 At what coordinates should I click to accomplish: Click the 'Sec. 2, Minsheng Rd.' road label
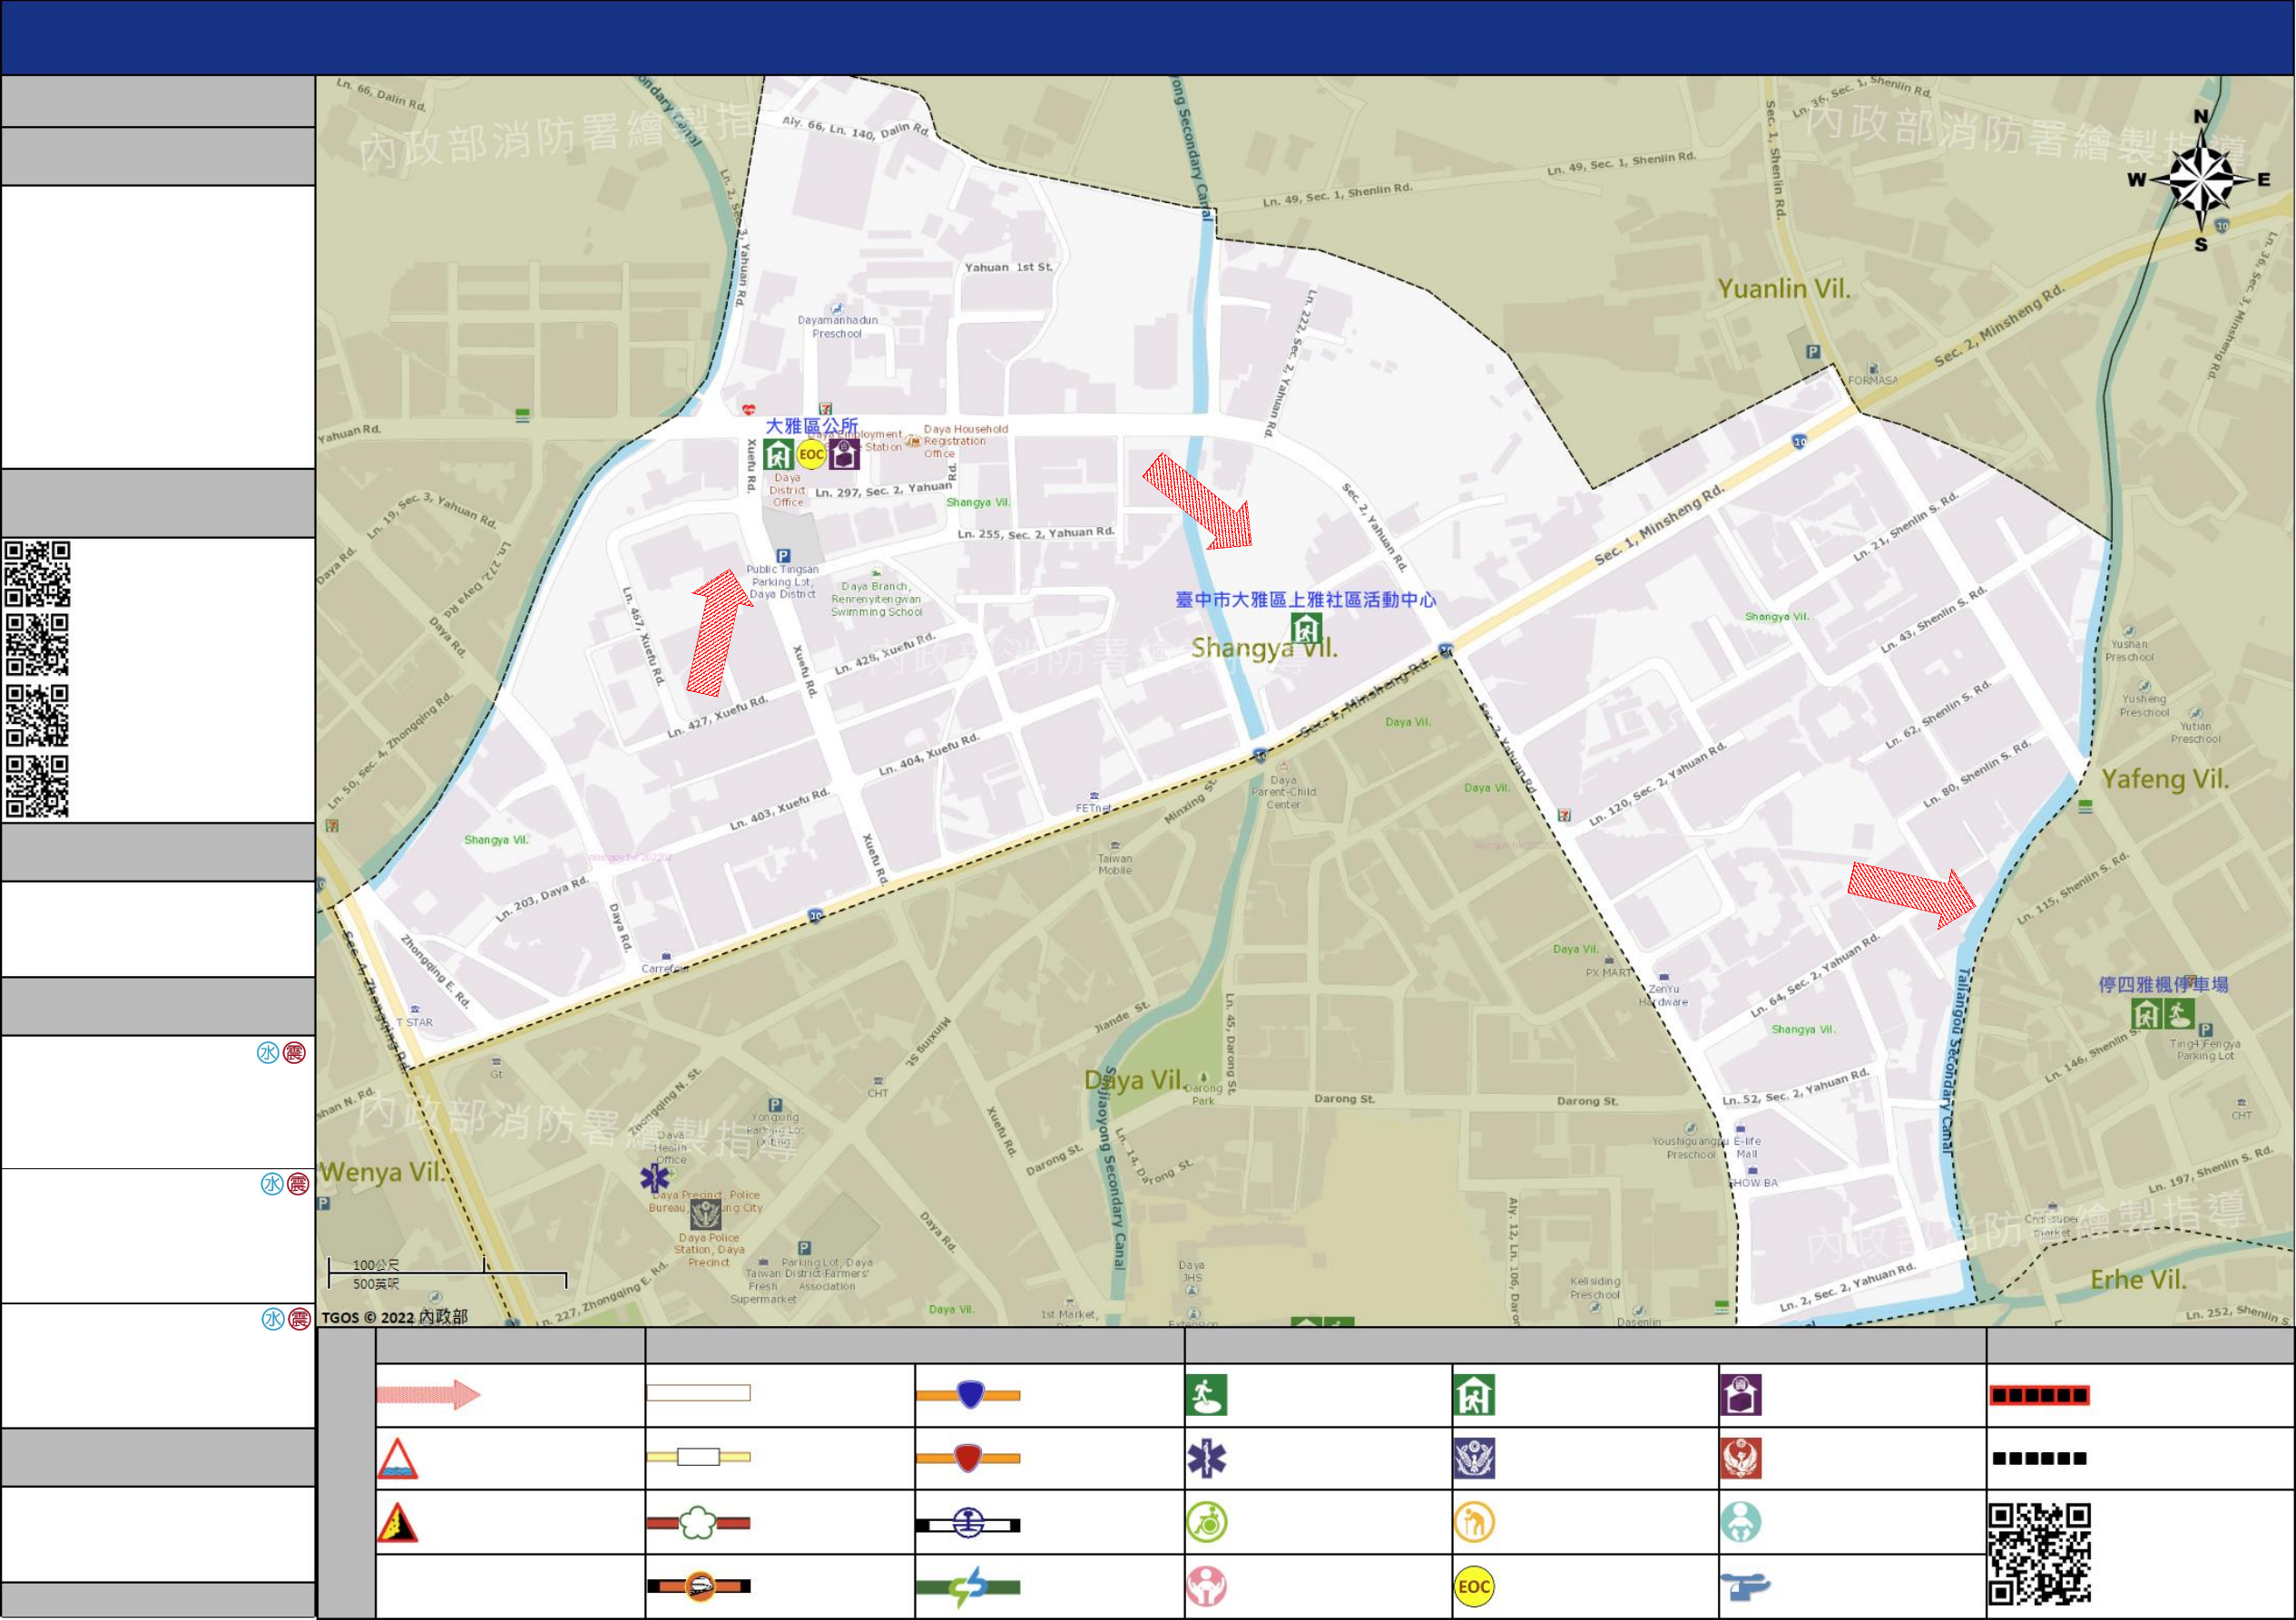[1999, 326]
